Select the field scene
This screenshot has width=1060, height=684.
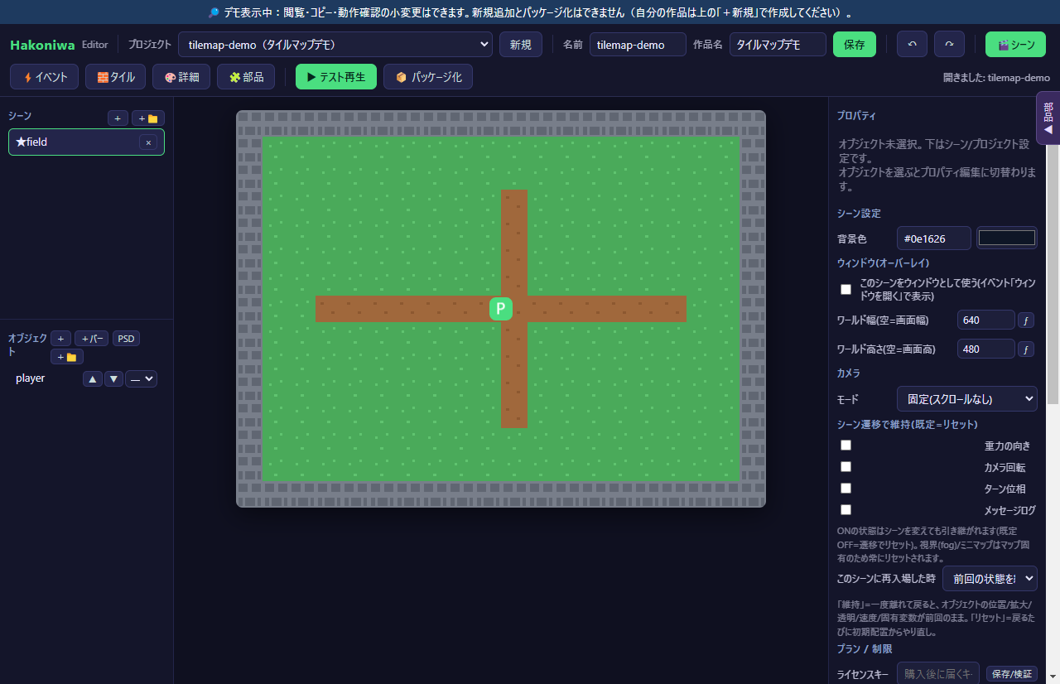pyautogui.click(x=86, y=142)
